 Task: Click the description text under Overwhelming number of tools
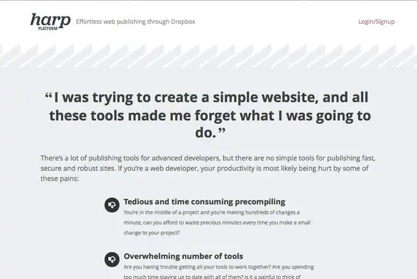tap(218, 272)
